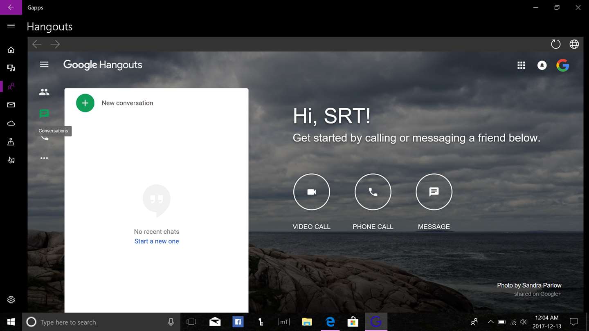Show more options in Hangouts sidebar
The image size is (589, 331).
click(44, 158)
